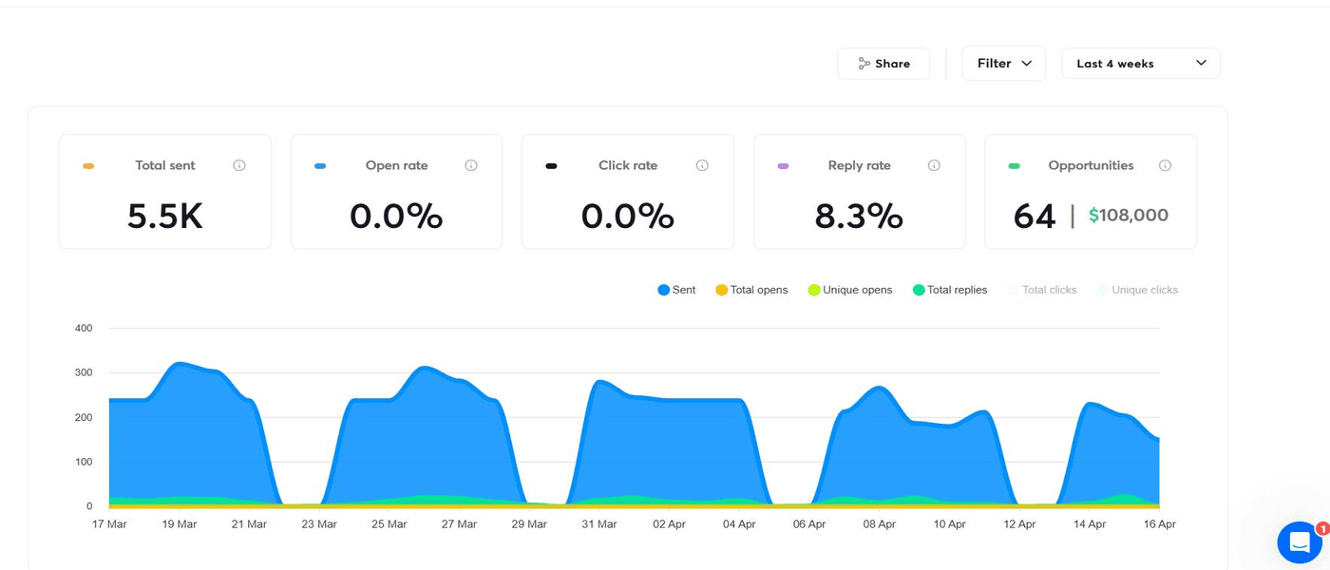Screen dimensions: 1330x570
Task: Select the Opportunities metric card
Action: pyautogui.click(x=1091, y=192)
